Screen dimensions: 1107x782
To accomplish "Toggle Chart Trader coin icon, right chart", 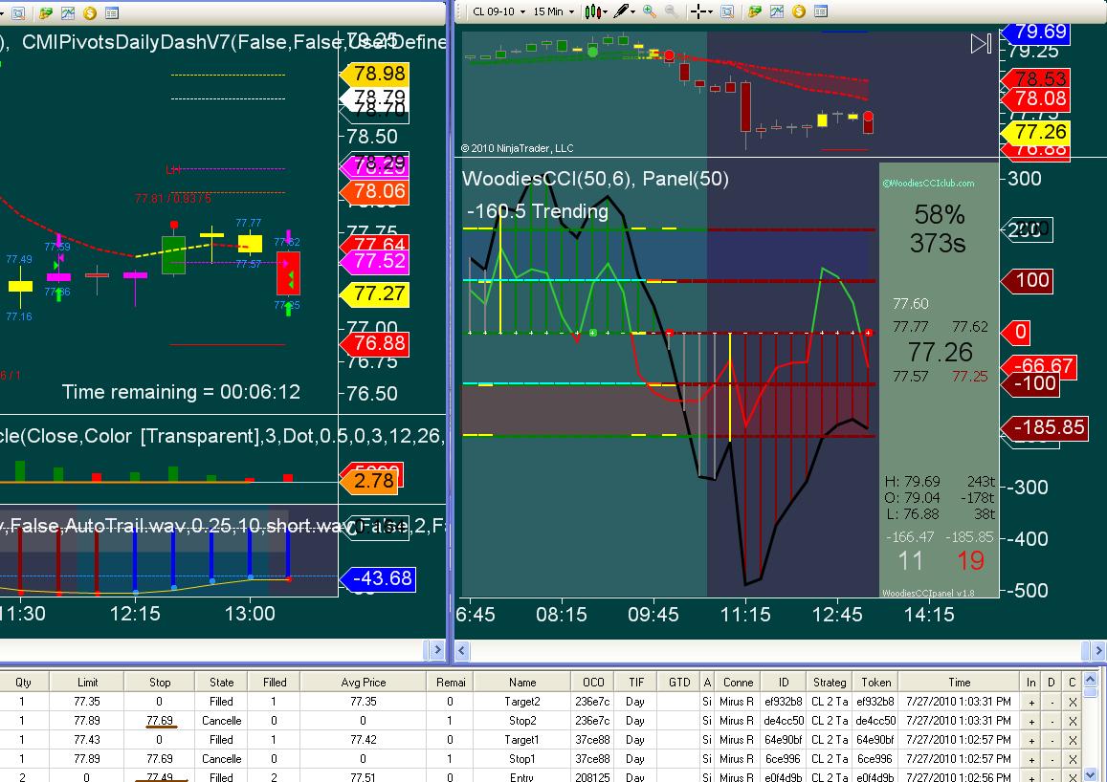I will [x=799, y=12].
